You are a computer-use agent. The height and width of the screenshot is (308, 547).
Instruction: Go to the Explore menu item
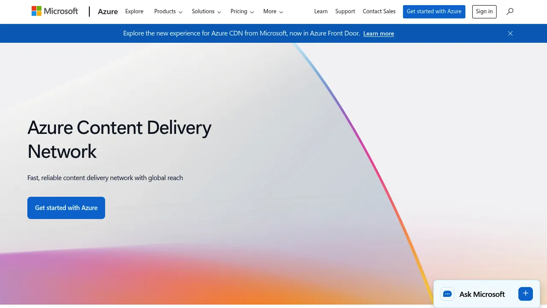134,12
